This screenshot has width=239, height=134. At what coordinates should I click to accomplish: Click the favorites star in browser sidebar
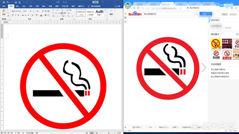click(x=125, y=14)
